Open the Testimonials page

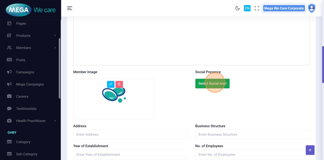[x=26, y=108]
